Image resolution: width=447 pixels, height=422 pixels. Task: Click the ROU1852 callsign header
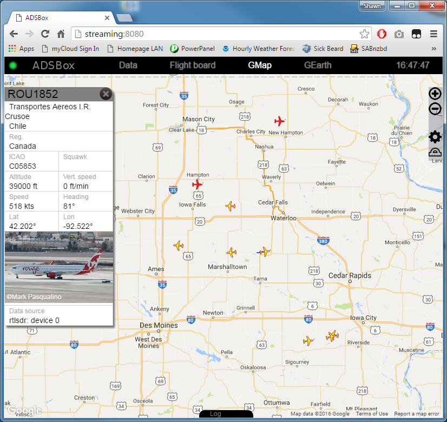click(x=33, y=94)
